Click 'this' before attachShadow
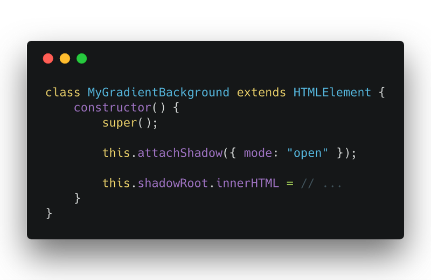Image resolution: width=431 pixels, height=280 pixels. pos(116,153)
